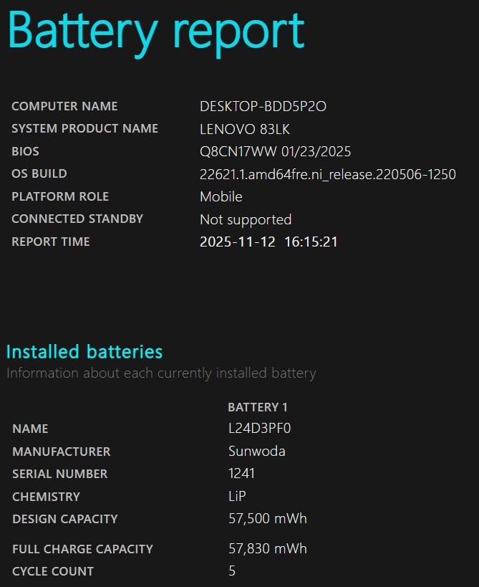Click the battery name L24D3PF0
This screenshot has height=587, width=479.
point(259,429)
